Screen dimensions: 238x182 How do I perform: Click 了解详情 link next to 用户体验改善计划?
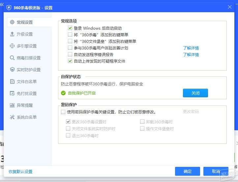click(x=191, y=48)
